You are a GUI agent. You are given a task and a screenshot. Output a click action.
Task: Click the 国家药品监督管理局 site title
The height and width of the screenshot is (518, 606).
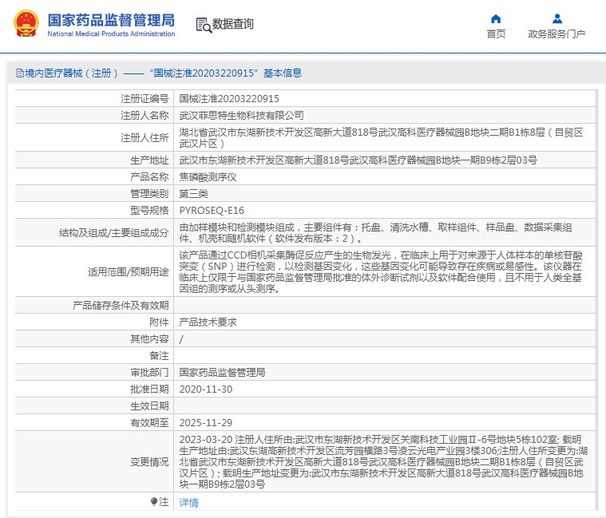tap(111, 19)
